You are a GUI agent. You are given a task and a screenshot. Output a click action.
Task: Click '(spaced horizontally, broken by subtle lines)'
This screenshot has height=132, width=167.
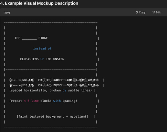51,90
